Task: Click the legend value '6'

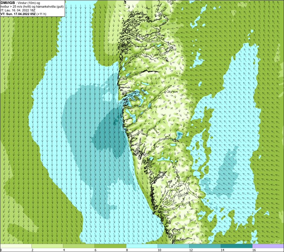Action: click(x=95, y=250)
